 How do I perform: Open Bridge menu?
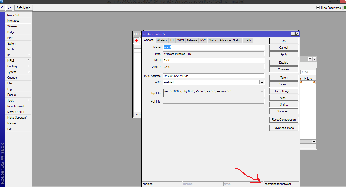coord(18,32)
